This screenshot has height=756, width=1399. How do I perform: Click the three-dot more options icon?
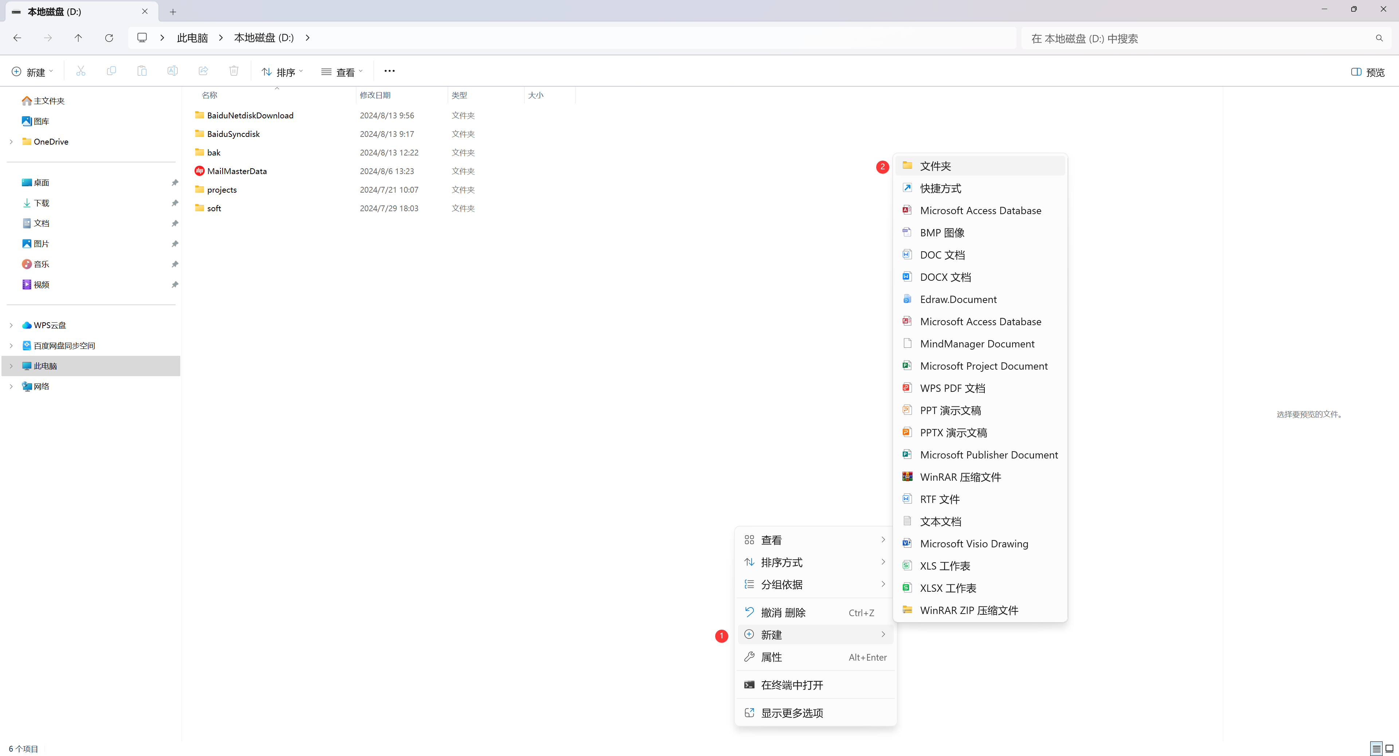pyautogui.click(x=389, y=71)
